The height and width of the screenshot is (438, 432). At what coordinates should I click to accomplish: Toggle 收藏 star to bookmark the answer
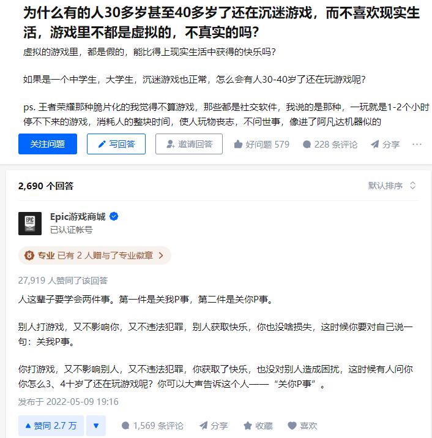click(248, 426)
